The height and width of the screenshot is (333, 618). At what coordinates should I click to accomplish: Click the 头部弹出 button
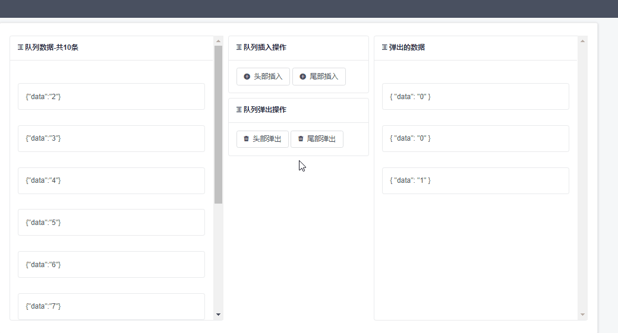[x=263, y=139]
